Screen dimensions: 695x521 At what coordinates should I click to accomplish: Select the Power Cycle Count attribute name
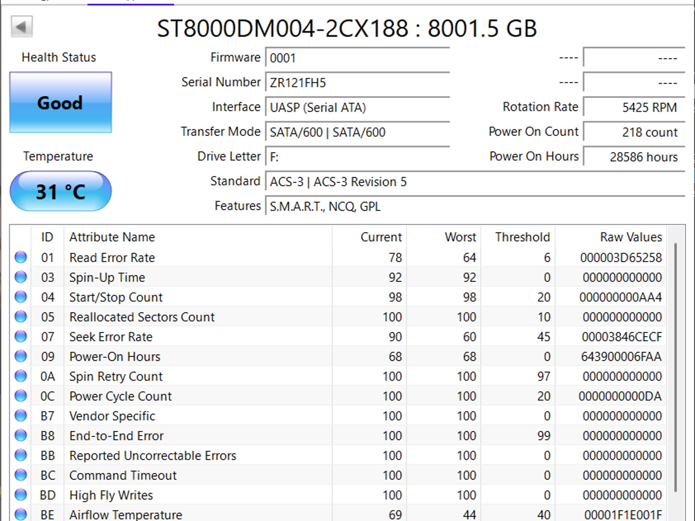120,396
